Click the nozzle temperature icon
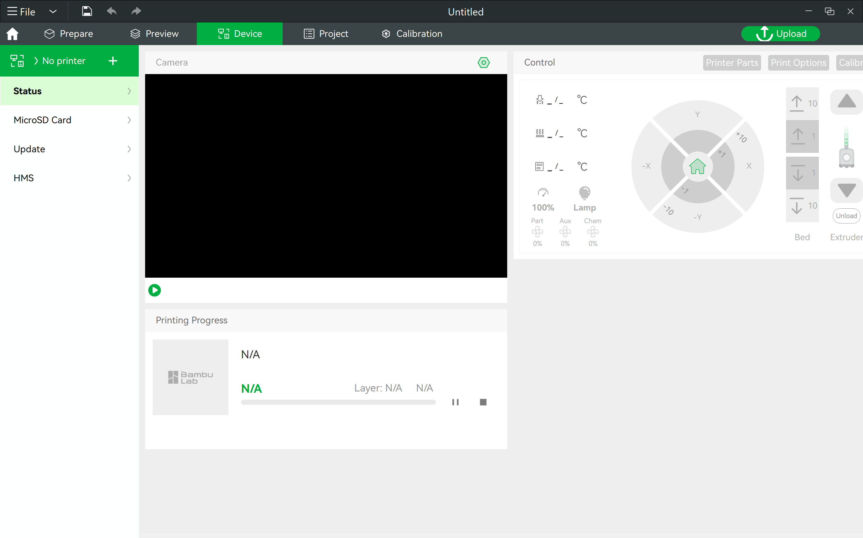This screenshot has width=863, height=538. pos(540,100)
